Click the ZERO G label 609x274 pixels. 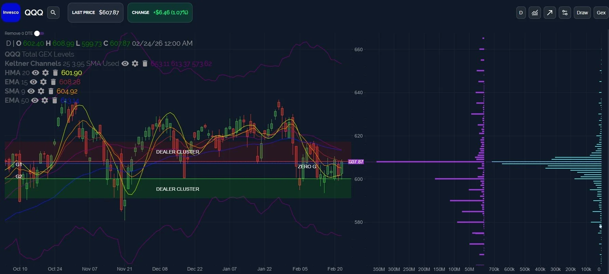[x=307, y=167]
